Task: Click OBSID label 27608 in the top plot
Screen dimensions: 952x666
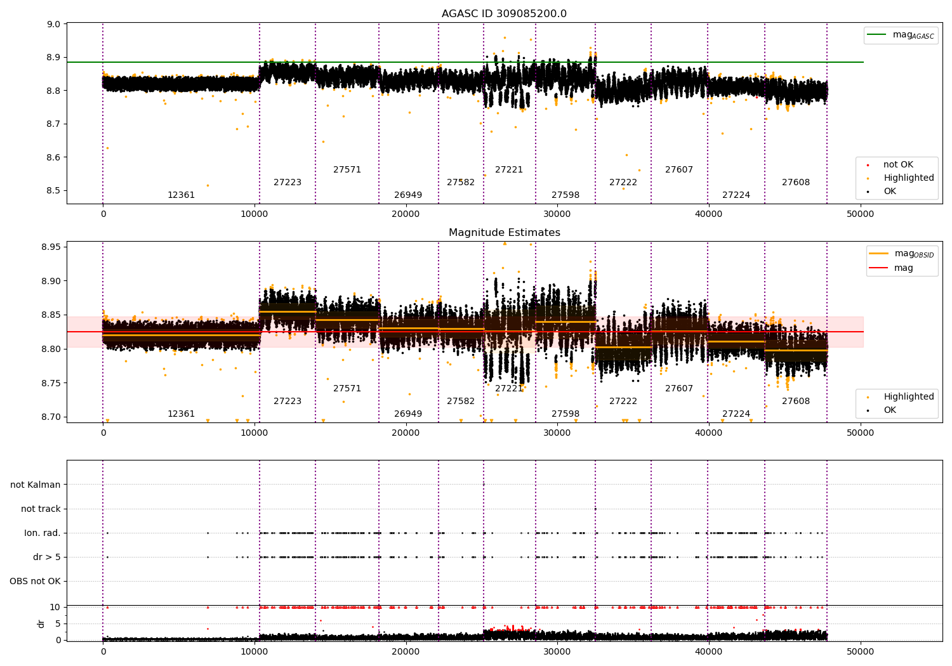Action: pyautogui.click(x=796, y=183)
